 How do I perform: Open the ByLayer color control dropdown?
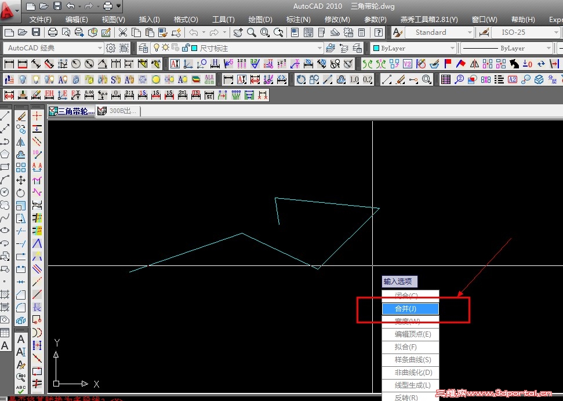coord(452,48)
